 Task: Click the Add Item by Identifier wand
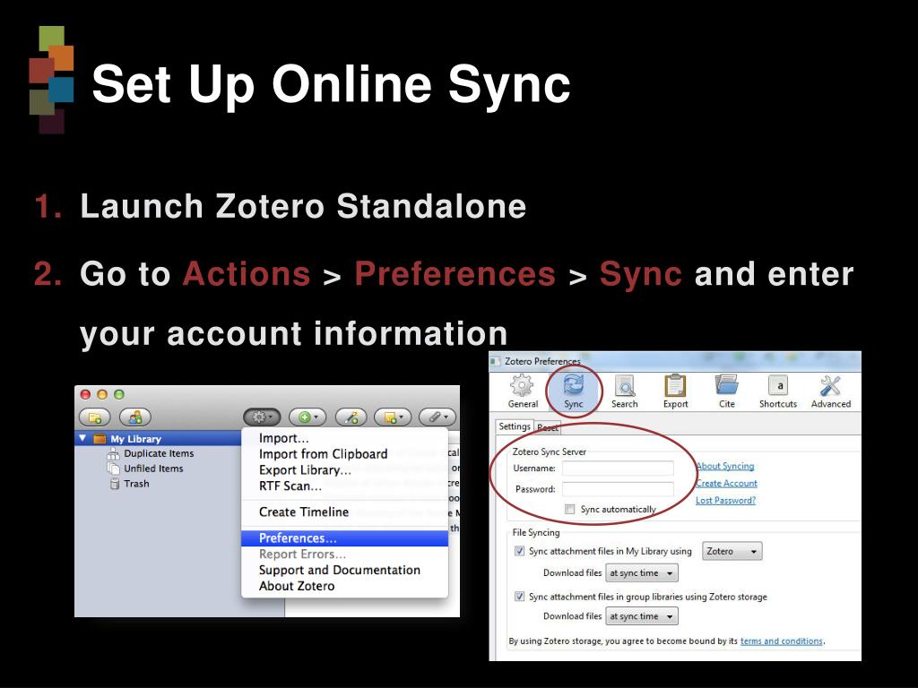coord(351,417)
